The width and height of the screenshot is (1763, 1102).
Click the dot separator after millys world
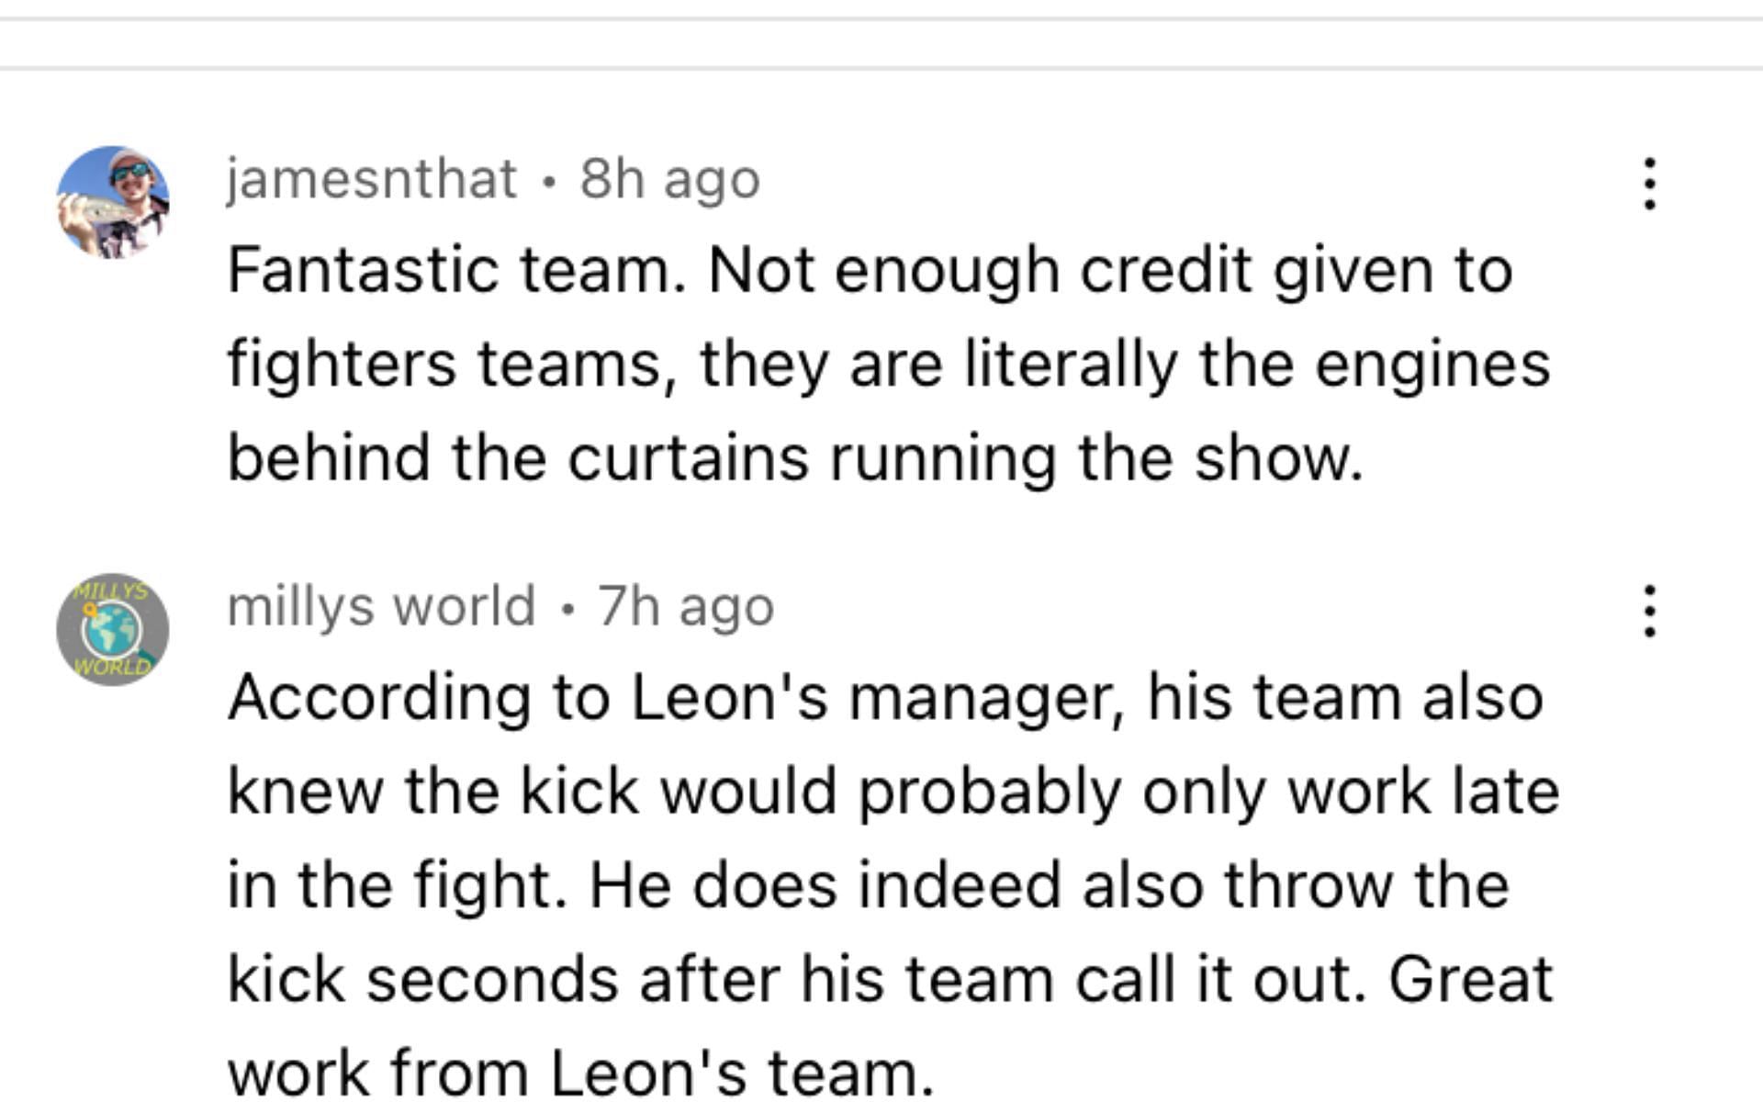567,608
